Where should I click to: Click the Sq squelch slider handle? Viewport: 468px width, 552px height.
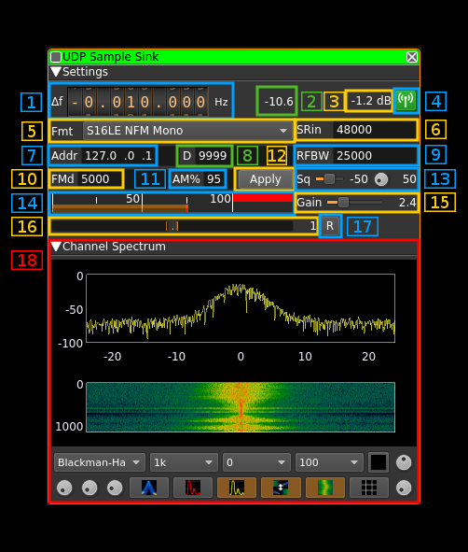(x=329, y=178)
